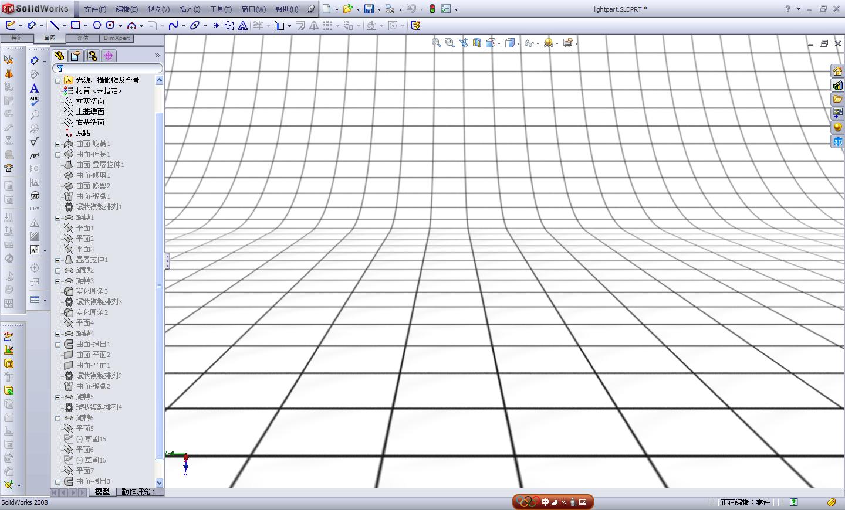Open the PropertyManager tab
This screenshot has width=845, height=510.
coord(76,56)
